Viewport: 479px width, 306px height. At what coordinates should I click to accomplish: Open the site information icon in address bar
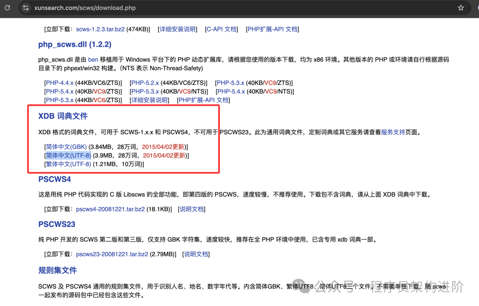(26, 8)
